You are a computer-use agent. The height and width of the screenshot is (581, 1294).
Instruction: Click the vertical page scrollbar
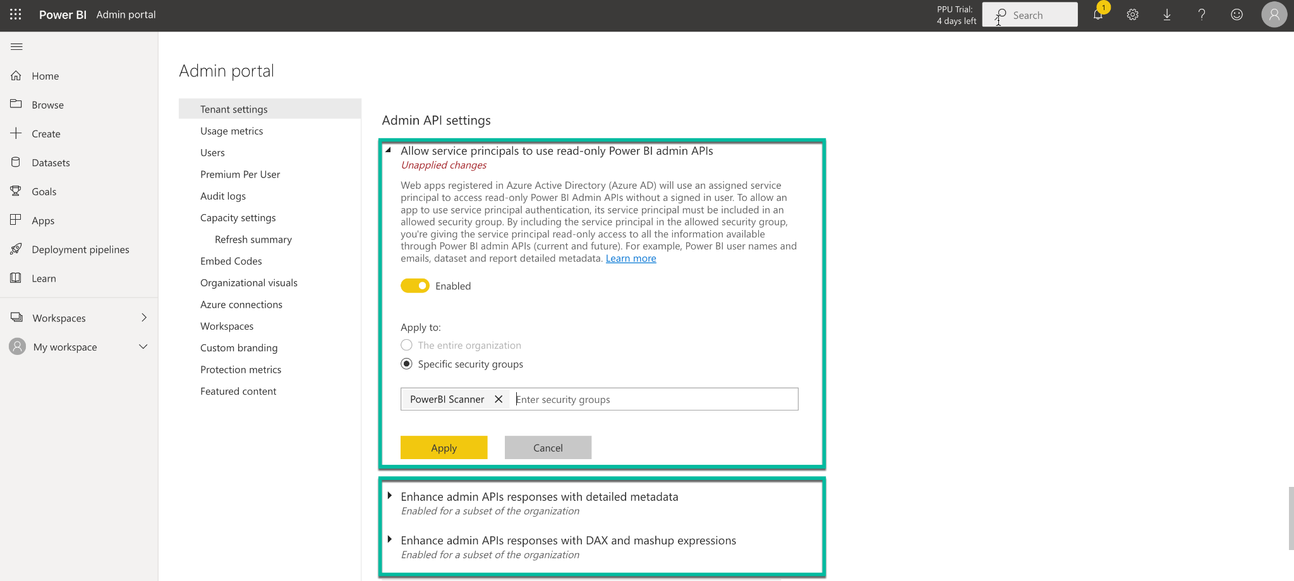click(x=1291, y=518)
